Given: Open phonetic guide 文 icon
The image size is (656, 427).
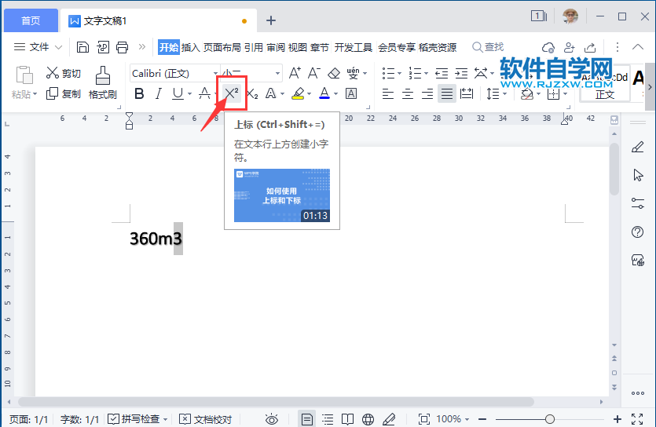Looking at the screenshot, I should (353, 73).
